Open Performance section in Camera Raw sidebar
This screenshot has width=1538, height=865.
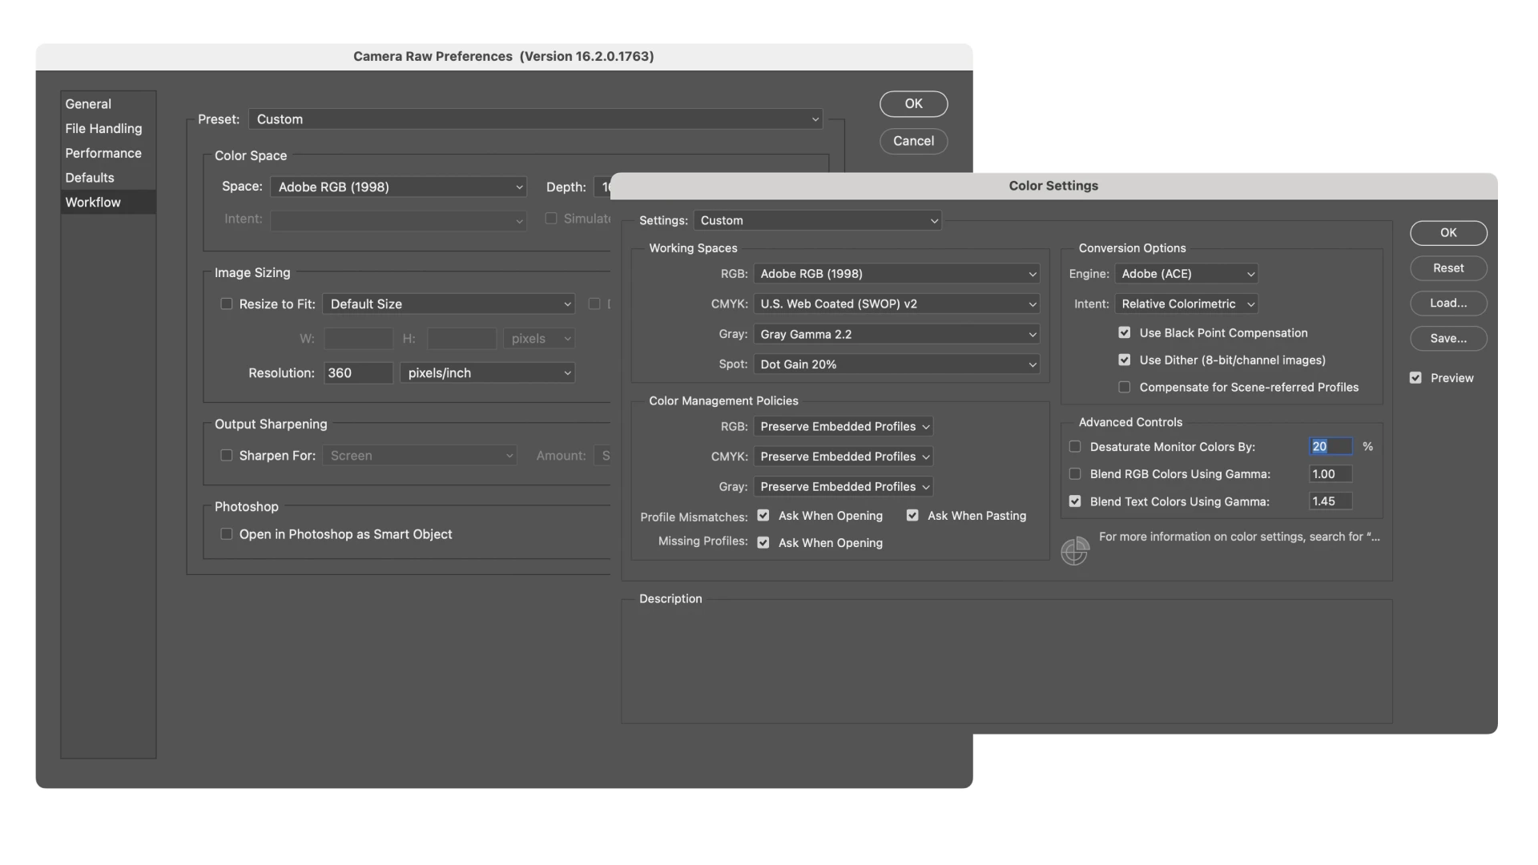click(108, 153)
